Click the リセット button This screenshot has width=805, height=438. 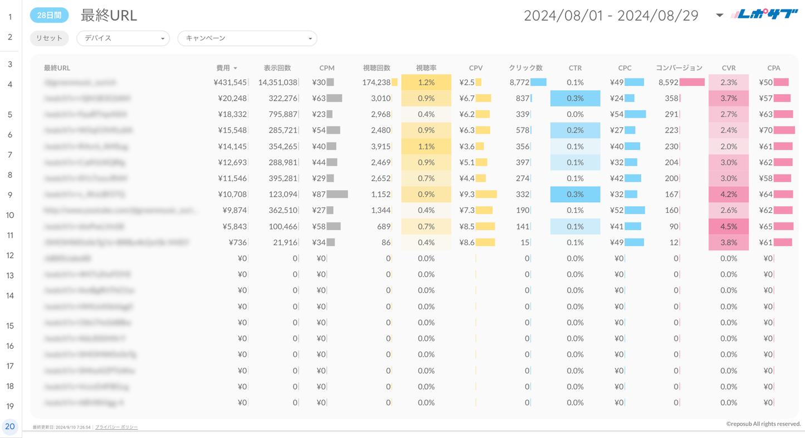50,38
